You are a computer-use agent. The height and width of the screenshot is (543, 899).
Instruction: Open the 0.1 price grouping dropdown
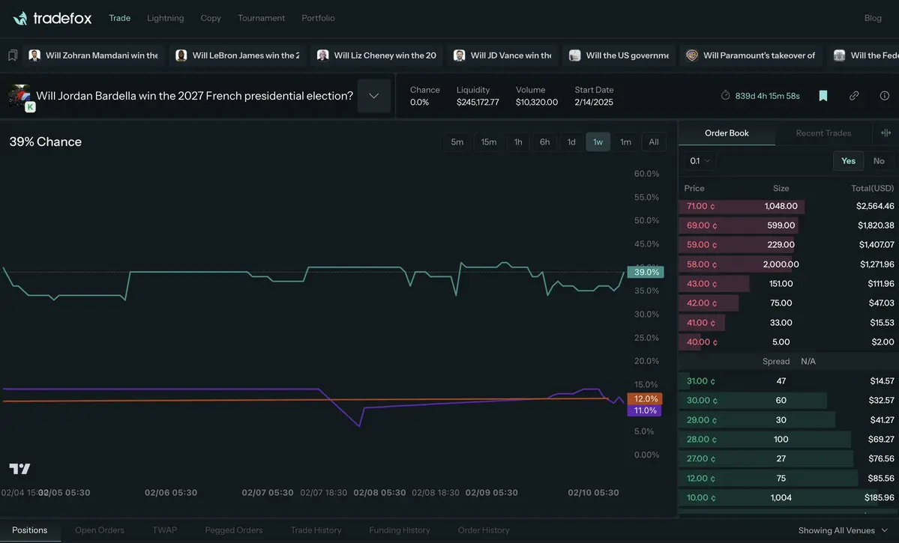pos(700,161)
